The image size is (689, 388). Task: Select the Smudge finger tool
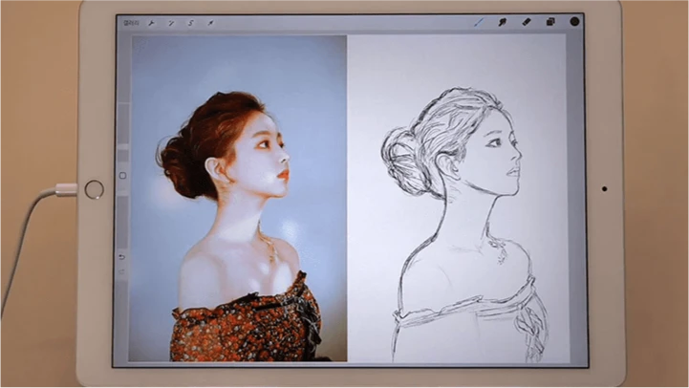[503, 22]
